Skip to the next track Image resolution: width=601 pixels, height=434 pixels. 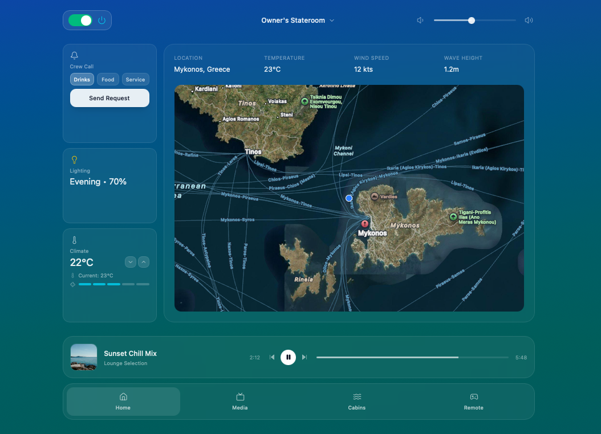click(304, 357)
